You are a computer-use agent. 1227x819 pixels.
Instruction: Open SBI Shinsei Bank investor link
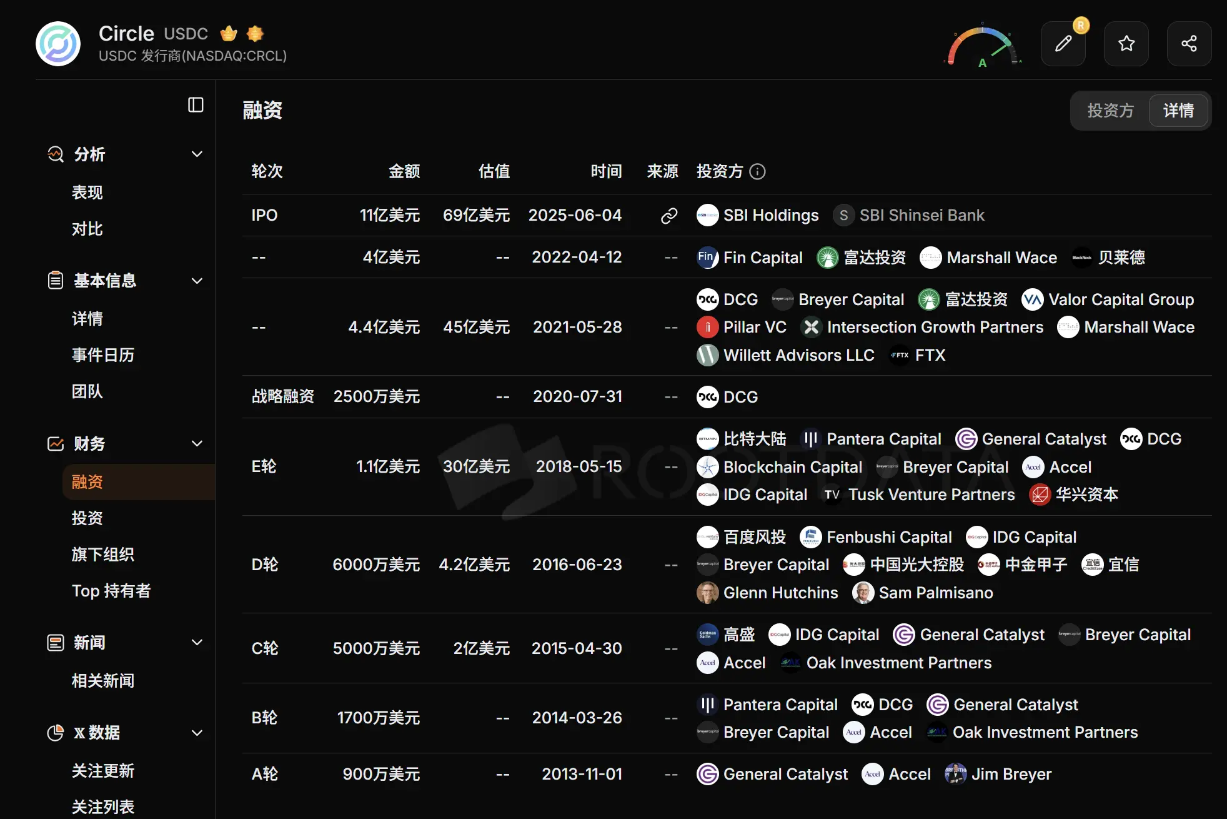point(909,216)
